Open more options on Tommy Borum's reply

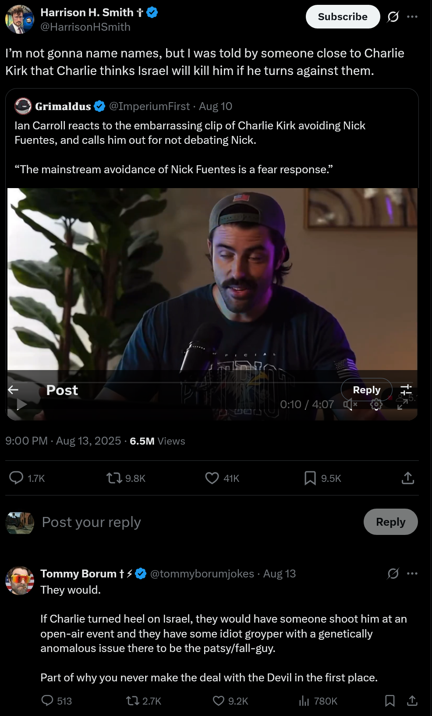pos(412,574)
